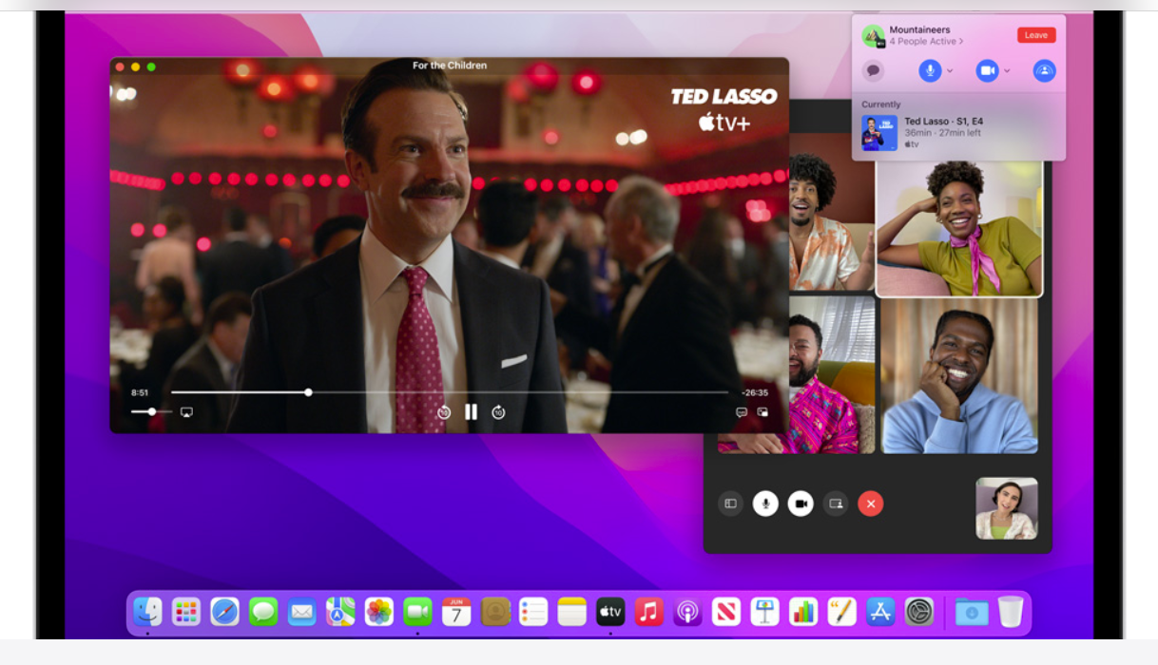The image size is (1158, 665).
Task: Expand camera options chevron in SharePlay panel
Action: 1007,70
